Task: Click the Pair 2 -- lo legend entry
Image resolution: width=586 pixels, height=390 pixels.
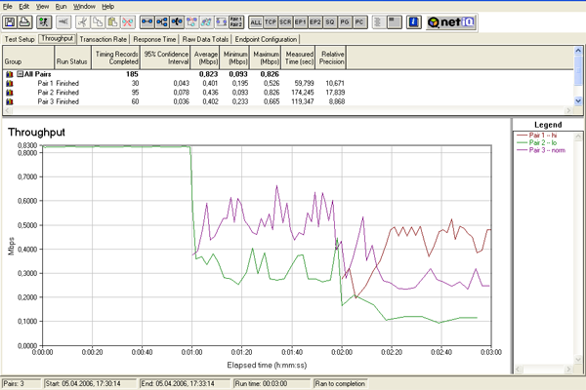Action: coord(536,142)
